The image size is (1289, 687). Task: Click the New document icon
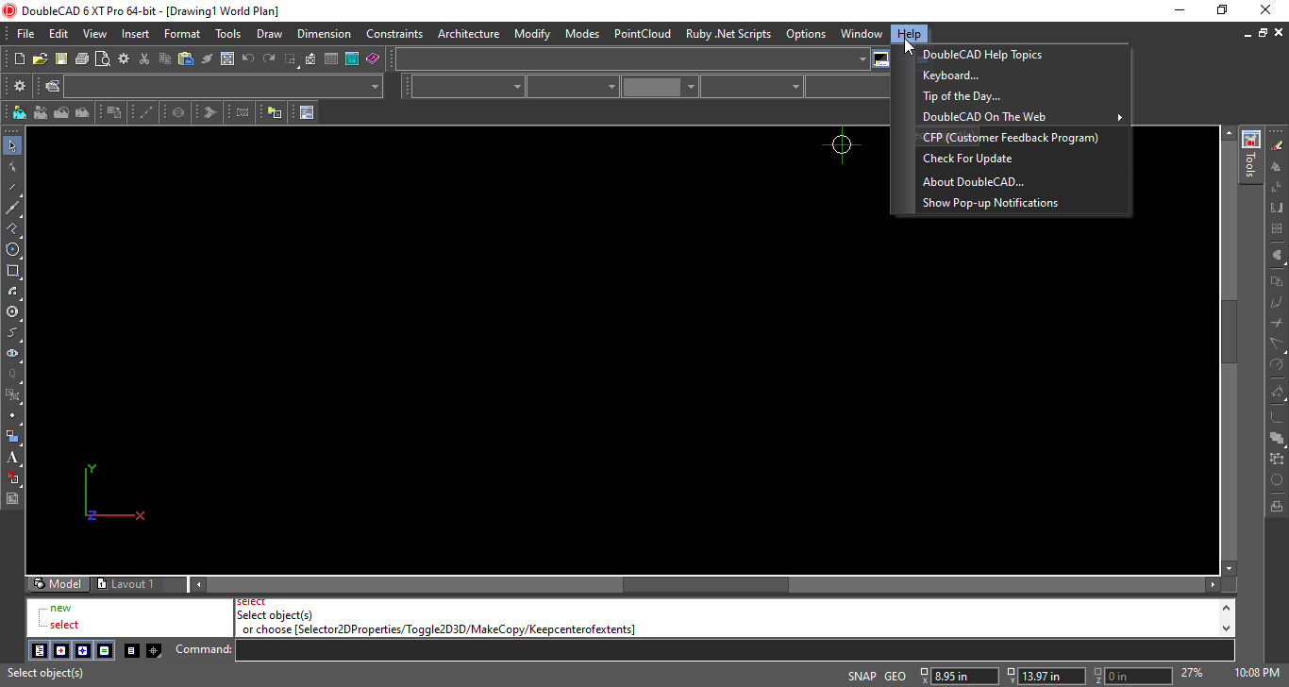19,59
